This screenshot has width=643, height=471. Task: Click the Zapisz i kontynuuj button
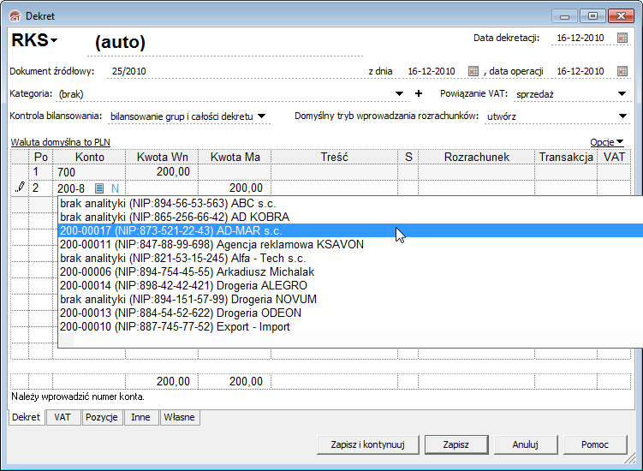[367, 444]
